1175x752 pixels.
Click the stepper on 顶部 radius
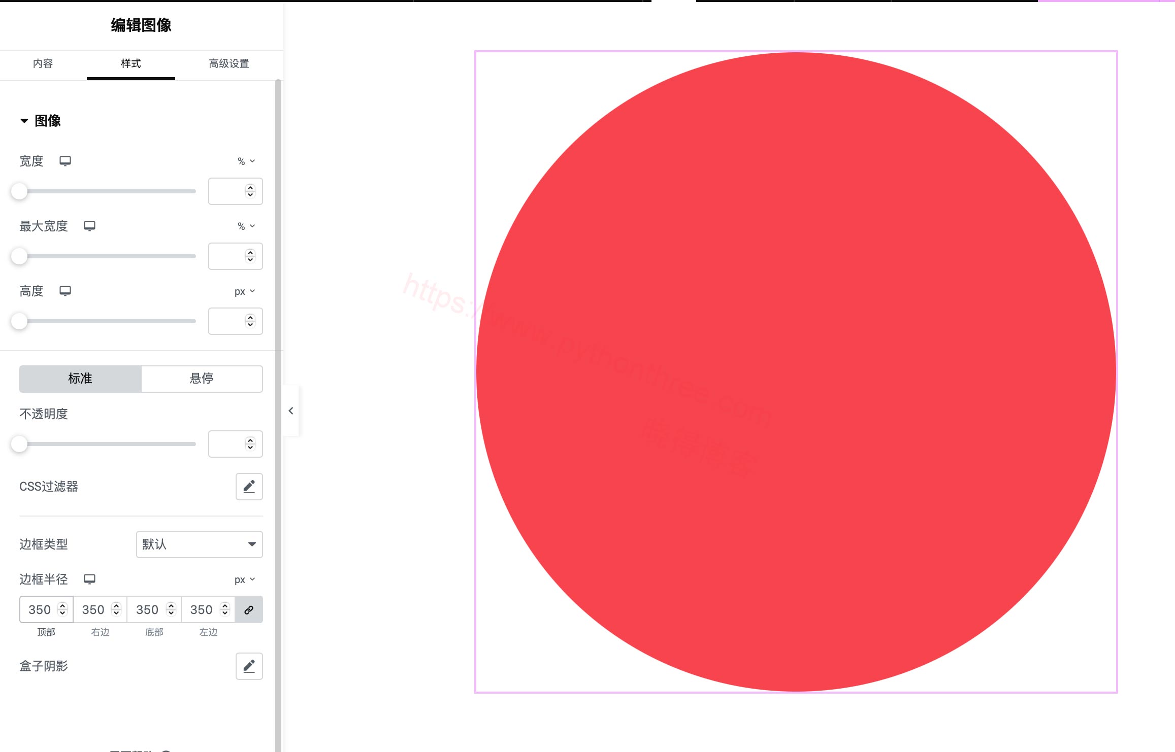[x=62, y=609]
